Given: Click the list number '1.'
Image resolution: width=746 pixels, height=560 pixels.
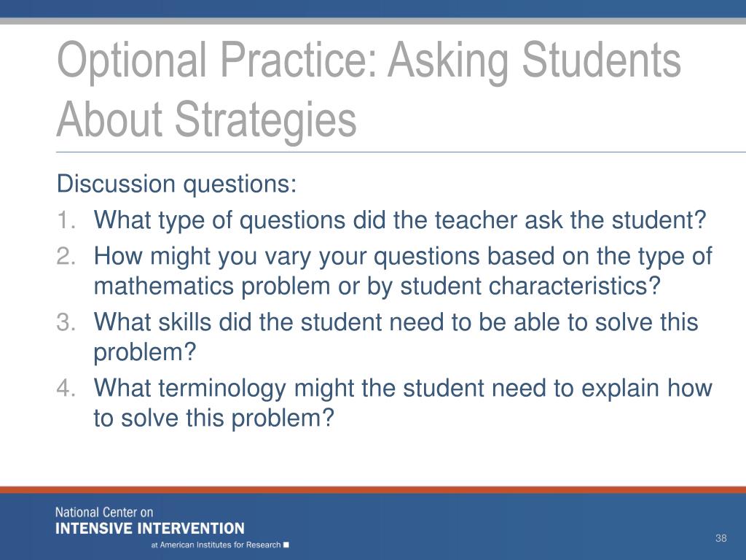Looking at the screenshot, I should tap(66, 221).
